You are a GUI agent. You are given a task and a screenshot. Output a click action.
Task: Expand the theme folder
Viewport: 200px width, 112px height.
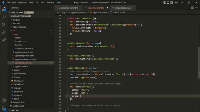[31, 77]
